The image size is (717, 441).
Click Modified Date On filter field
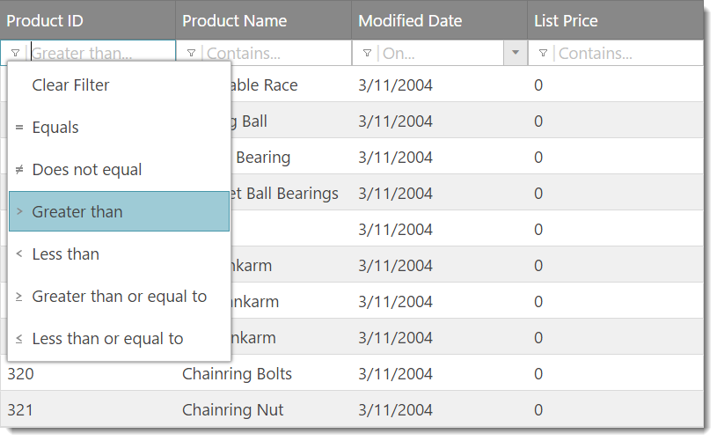point(440,54)
